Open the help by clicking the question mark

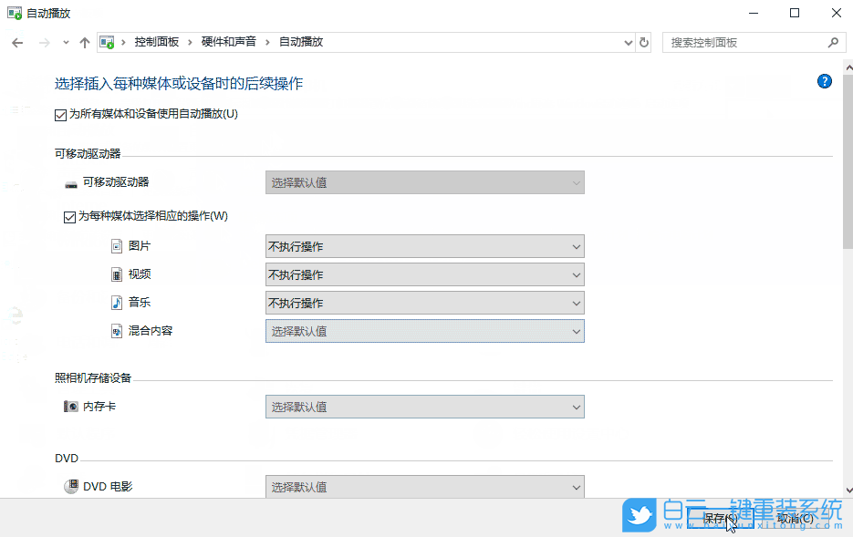824,80
